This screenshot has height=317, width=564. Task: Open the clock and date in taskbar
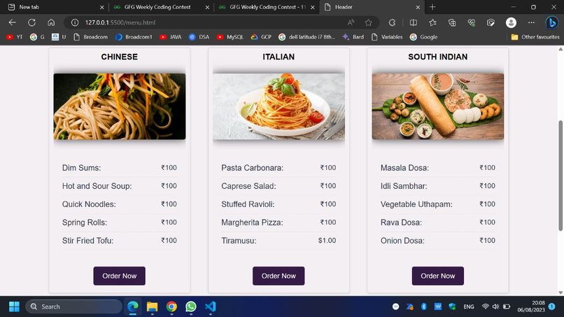coord(531,307)
